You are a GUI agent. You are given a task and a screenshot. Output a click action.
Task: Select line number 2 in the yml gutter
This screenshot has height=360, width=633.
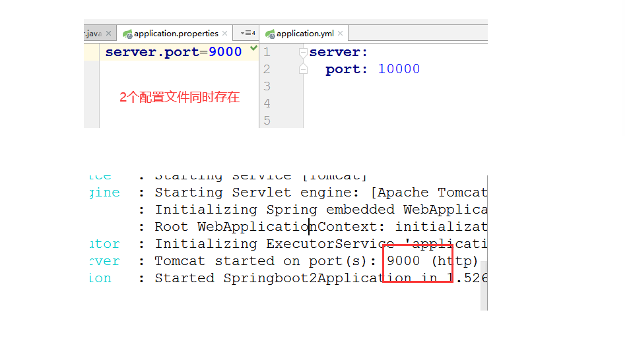267,69
